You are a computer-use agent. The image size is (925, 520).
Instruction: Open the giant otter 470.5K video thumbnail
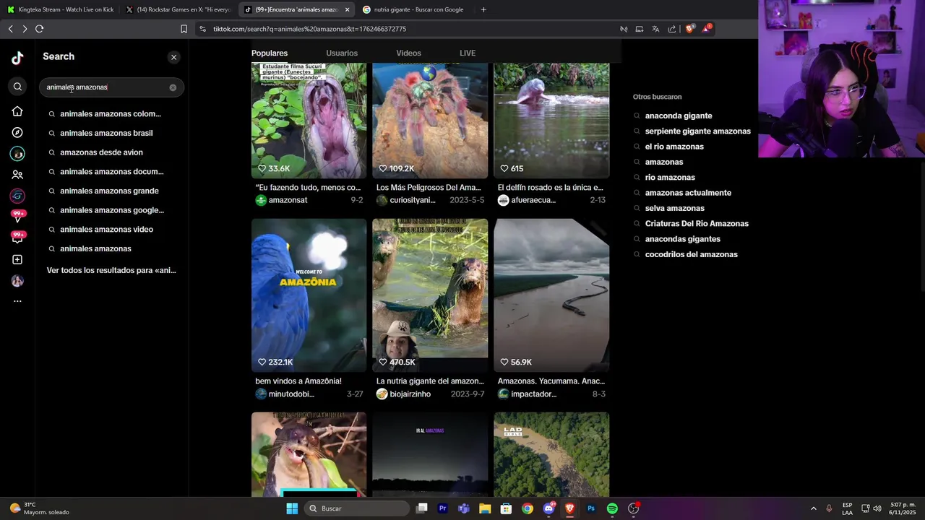pos(430,295)
